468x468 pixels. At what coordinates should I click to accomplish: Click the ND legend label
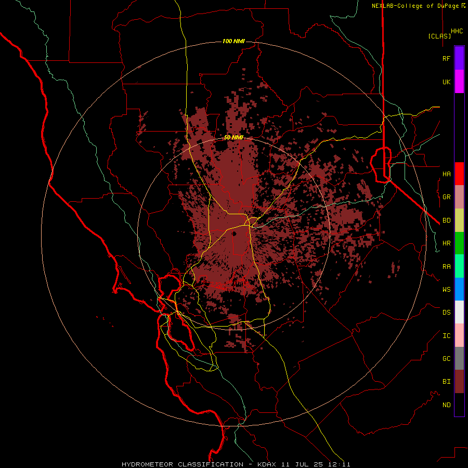446,405
